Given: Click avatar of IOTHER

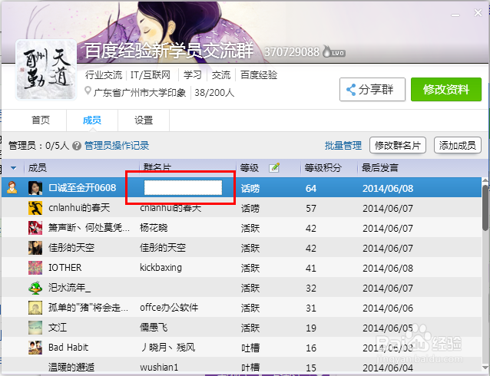Looking at the screenshot, I should point(35,268).
